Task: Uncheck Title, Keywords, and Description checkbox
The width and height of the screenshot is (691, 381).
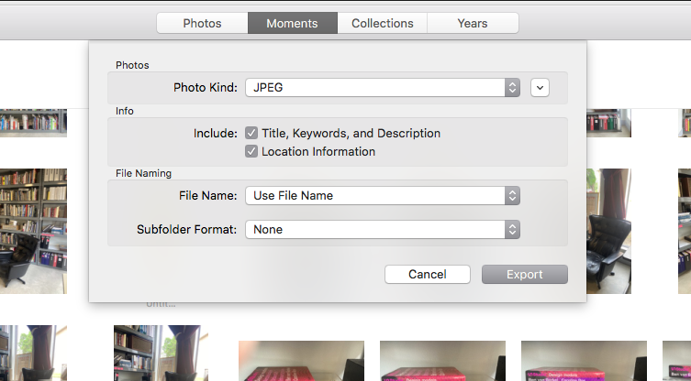Action: [251, 133]
